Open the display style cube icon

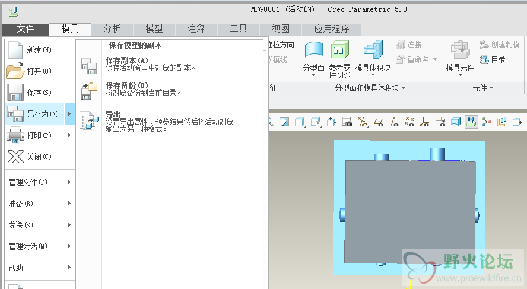(x=300, y=122)
